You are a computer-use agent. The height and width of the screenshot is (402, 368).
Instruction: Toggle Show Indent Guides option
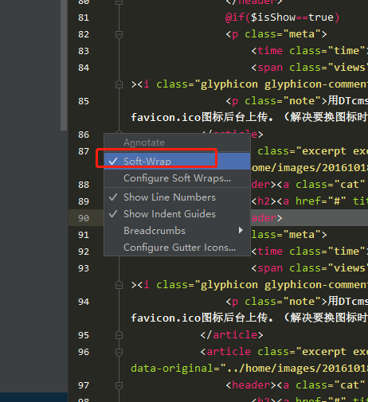(x=177, y=214)
